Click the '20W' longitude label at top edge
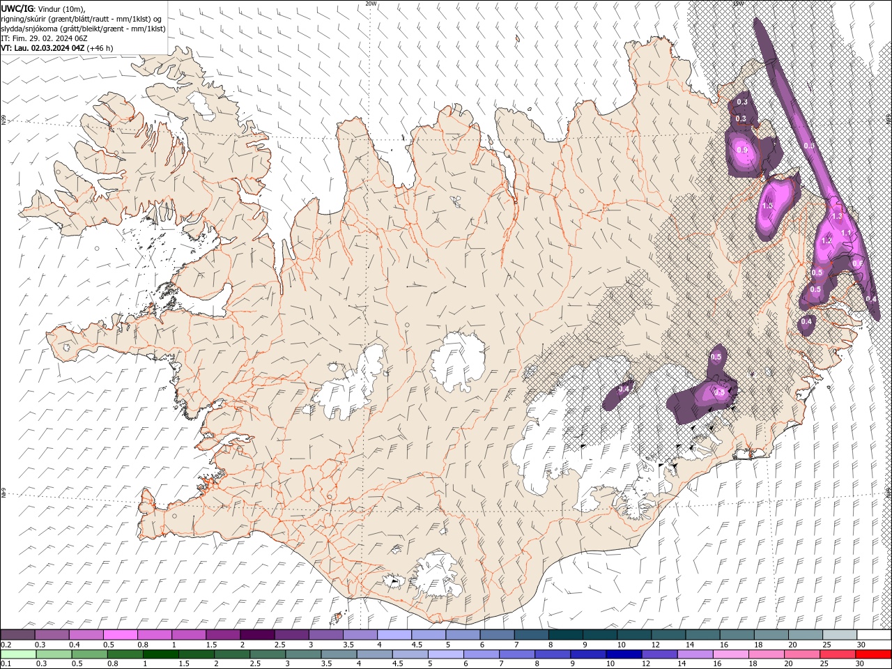 pos(371,3)
